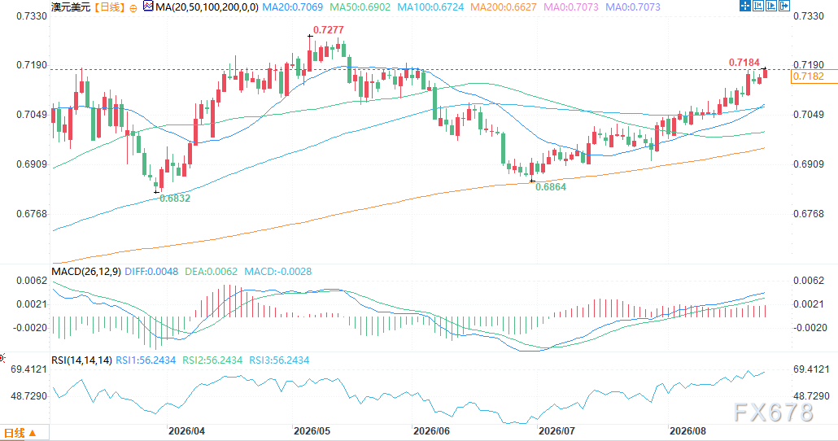Click the play-forward chart icon

(771, 6)
